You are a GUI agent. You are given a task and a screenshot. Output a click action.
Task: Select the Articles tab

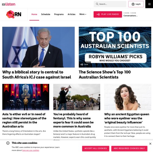coord(72,14)
